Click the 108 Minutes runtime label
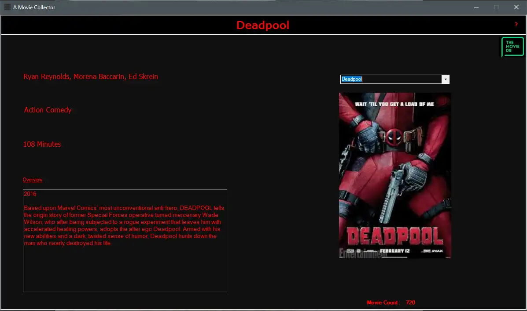This screenshot has width=527, height=311. tap(42, 144)
